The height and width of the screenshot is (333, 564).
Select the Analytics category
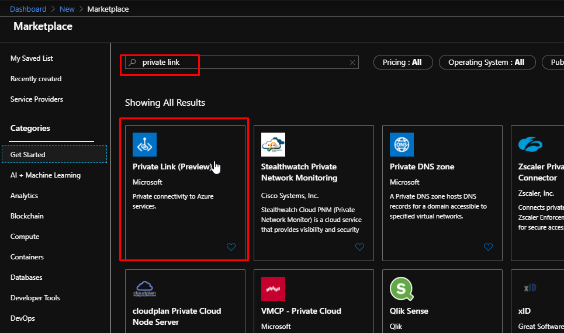[x=24, y=196]
